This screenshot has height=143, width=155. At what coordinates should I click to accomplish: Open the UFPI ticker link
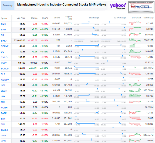coord(3,141)
